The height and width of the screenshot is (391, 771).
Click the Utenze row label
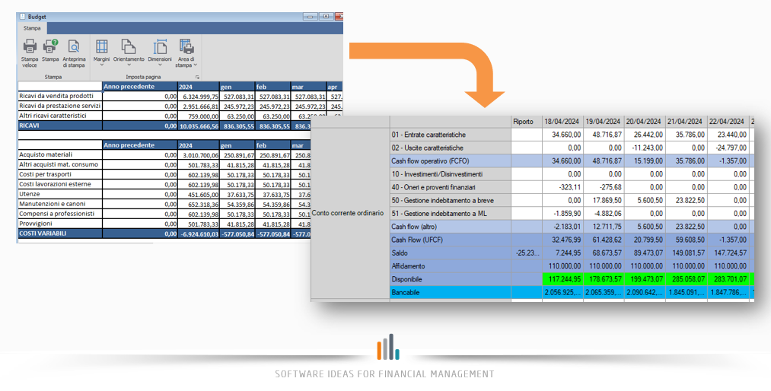click(x=60, y=194)
